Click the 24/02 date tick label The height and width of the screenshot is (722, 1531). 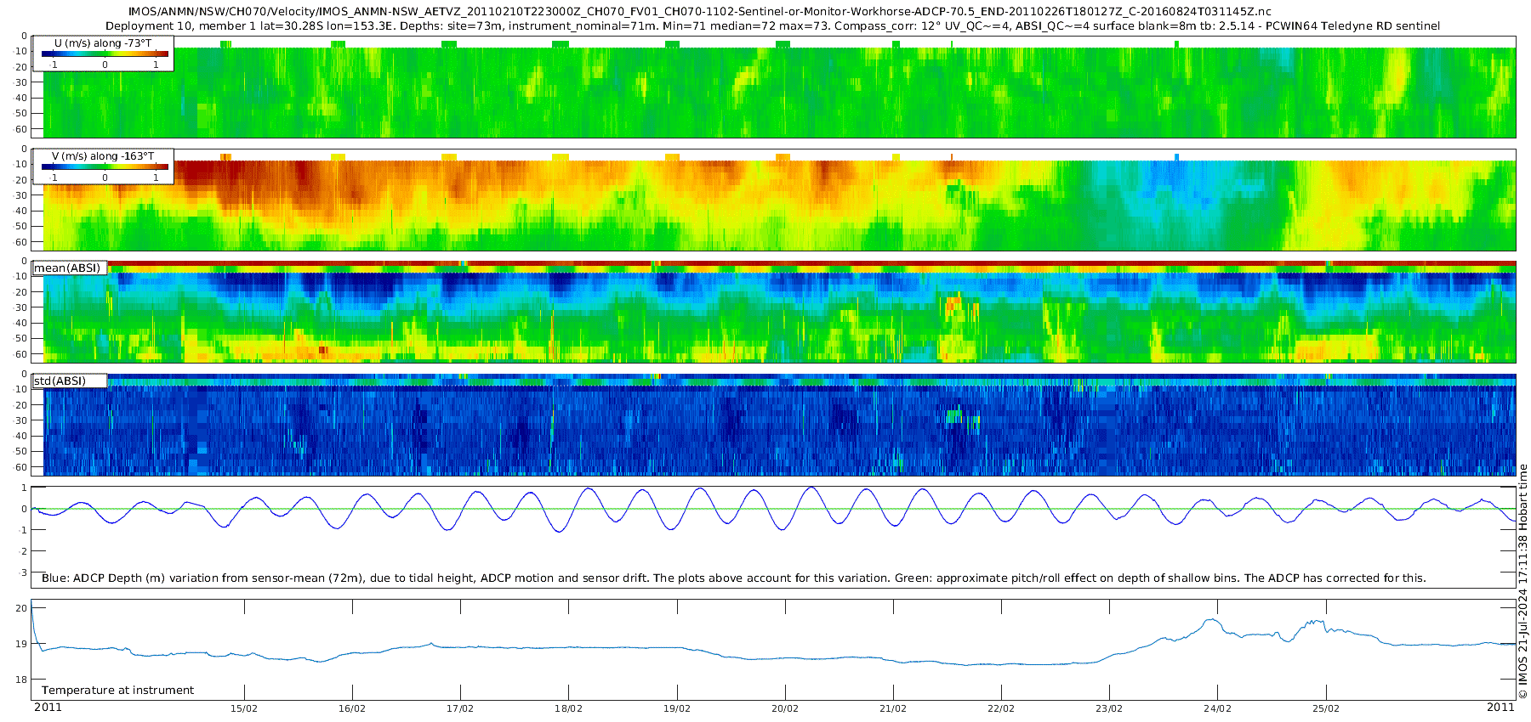[1217, 708]
